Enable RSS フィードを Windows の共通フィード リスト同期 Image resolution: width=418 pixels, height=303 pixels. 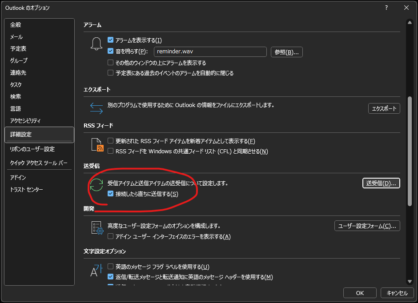(110, 151)
